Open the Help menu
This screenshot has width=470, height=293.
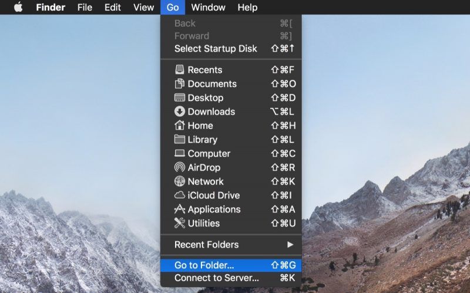[247, 8]
